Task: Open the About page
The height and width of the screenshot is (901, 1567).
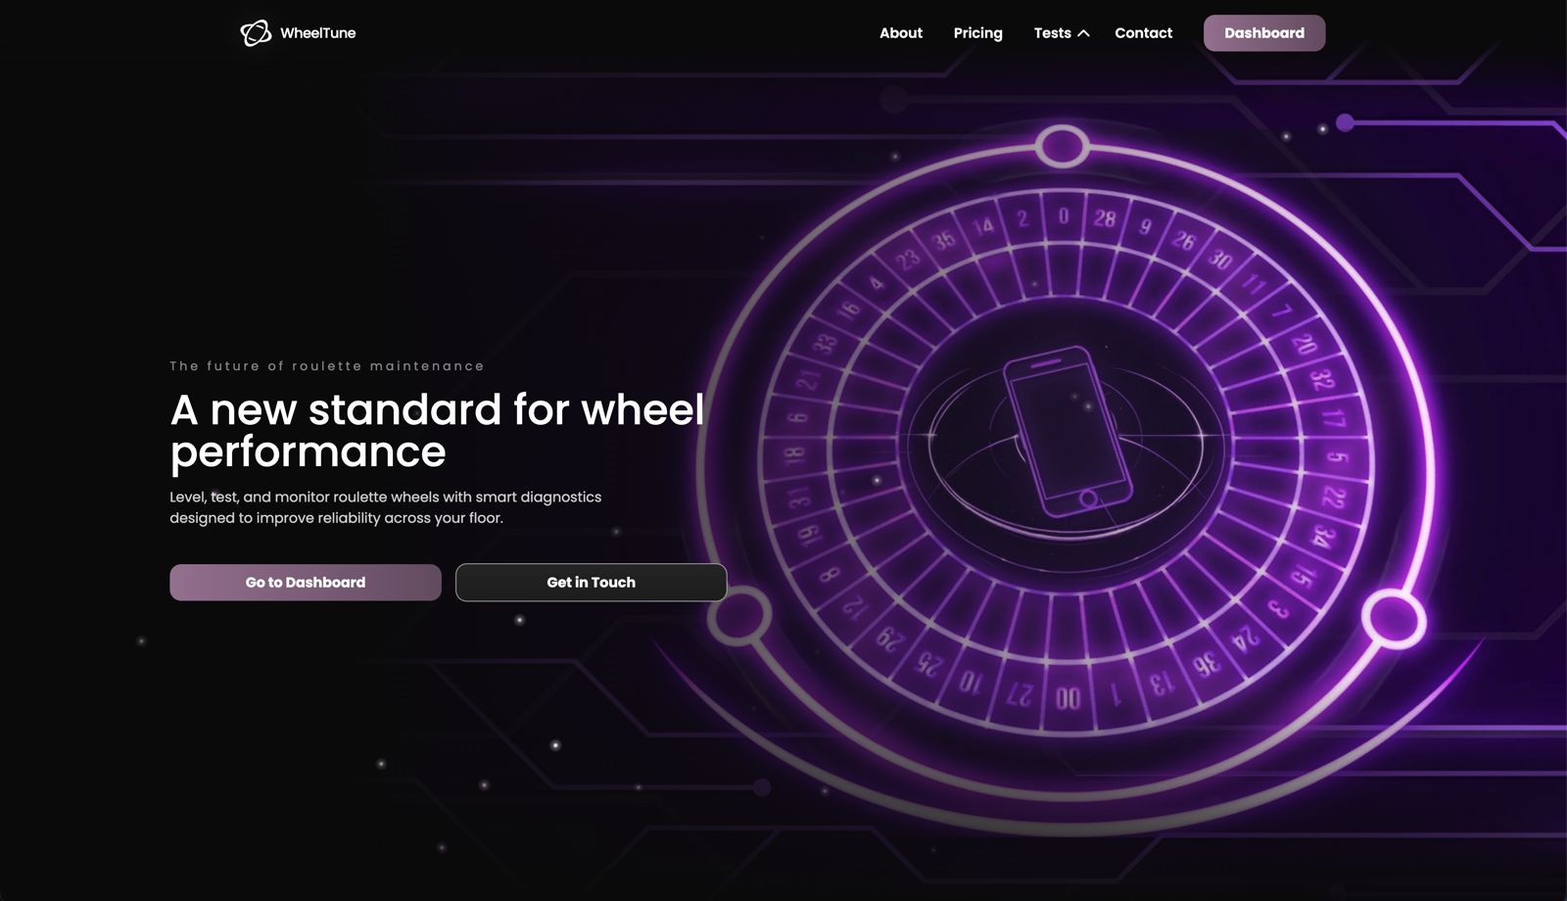Action: coord(901,33)
